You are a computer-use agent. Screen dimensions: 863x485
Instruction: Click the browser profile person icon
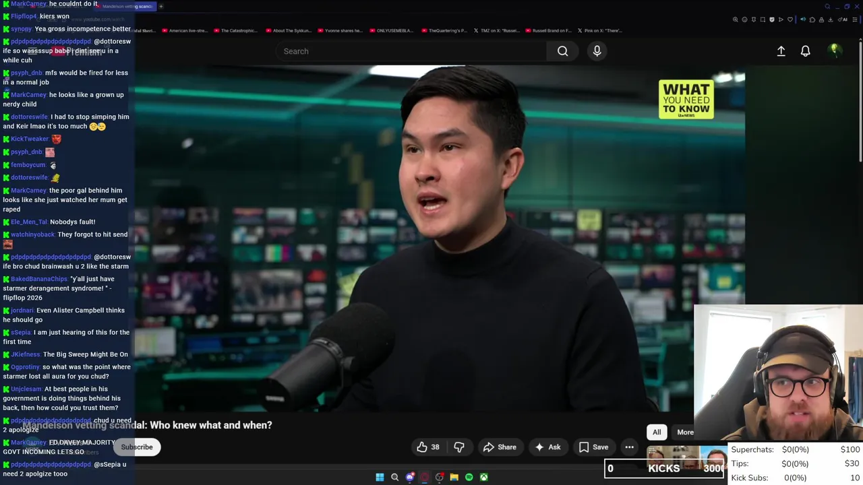(x=821, y=20)
